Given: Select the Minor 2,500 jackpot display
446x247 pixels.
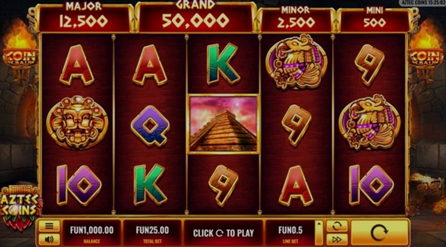Looking at the screenshot, I should [x=296, y=20].
